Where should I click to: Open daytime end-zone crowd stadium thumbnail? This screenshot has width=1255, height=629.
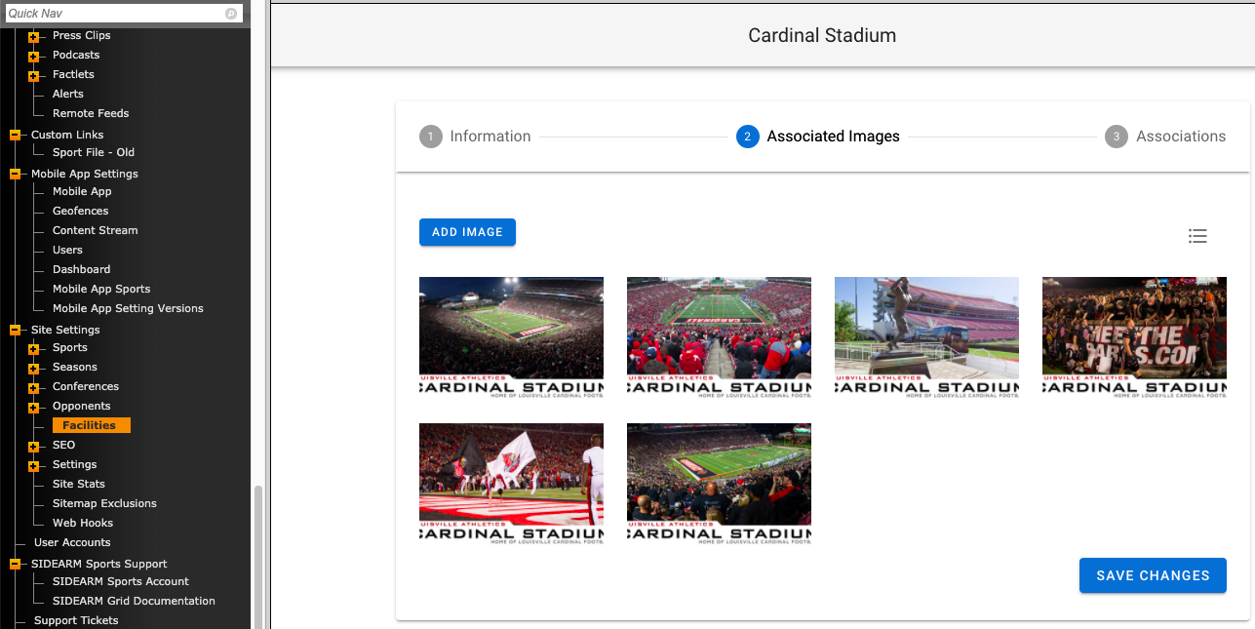point(719,337)
